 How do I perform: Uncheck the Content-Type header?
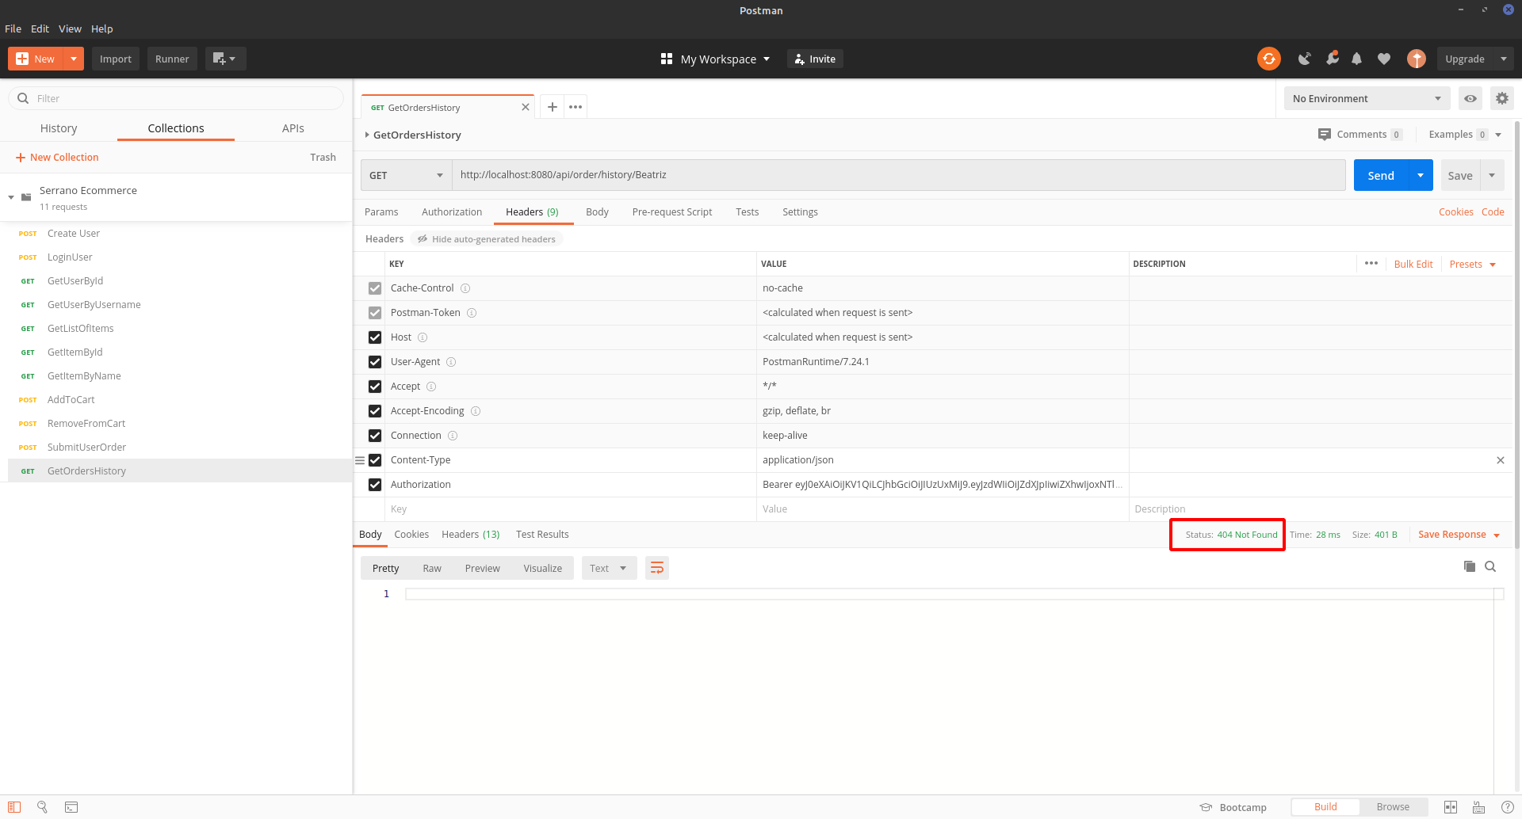click(375, 460)
